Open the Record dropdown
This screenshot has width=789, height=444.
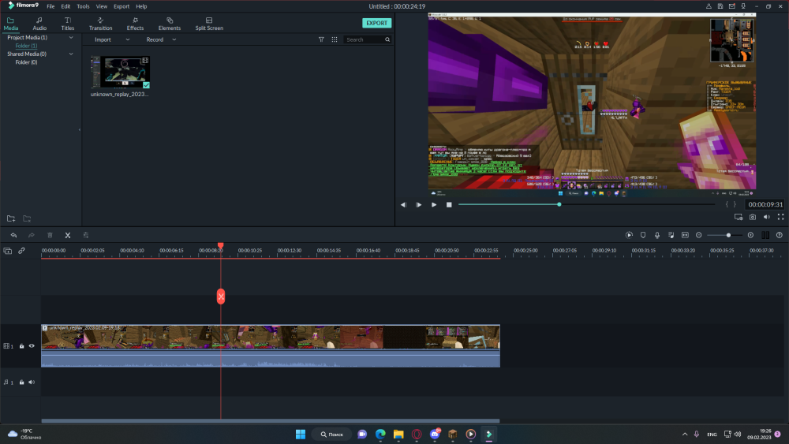[x=161, y=39]
